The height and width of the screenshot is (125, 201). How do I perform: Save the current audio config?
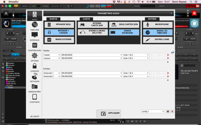[168, 111]
